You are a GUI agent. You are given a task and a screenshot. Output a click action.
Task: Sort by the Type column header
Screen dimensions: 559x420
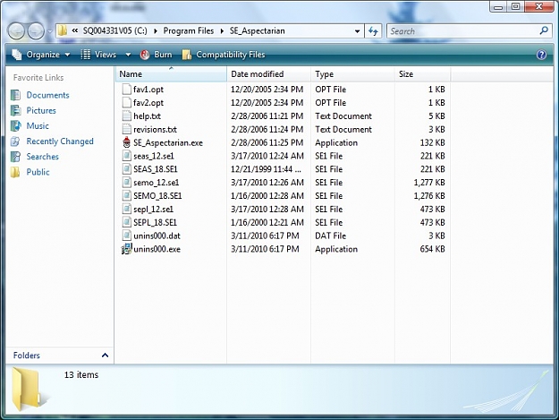(352, 74)
